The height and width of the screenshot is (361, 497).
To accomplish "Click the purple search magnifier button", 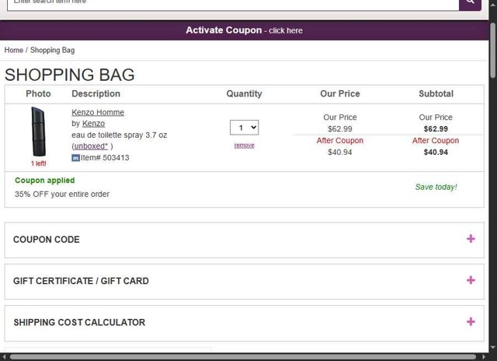I will coord(470,5).
